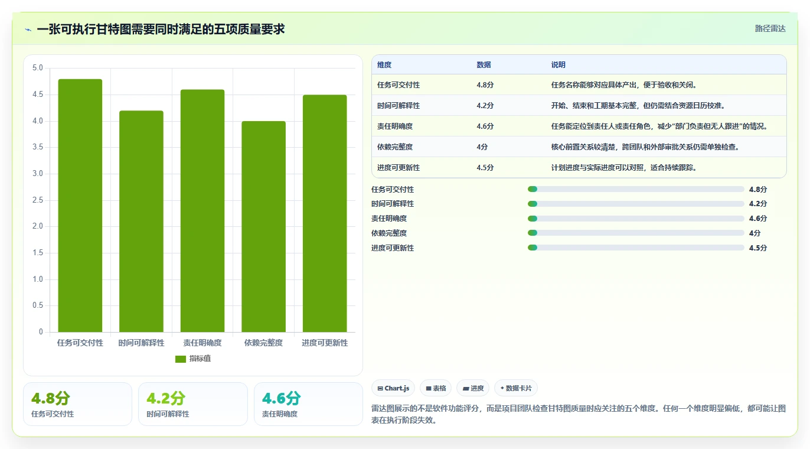Click description '任务名称能够对应具体产出，便于验收和关闭。'
Screen dimensions: 810x449
point(624,85)
